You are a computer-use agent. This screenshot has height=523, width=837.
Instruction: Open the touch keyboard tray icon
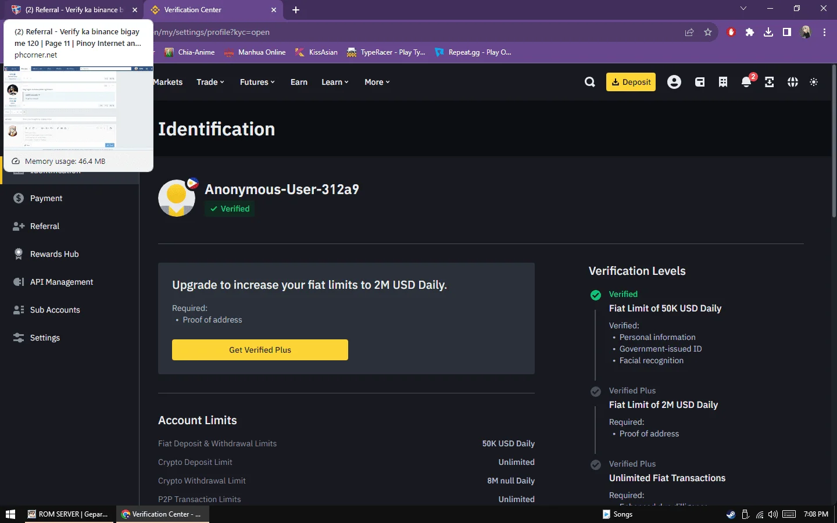coord(789,514)
